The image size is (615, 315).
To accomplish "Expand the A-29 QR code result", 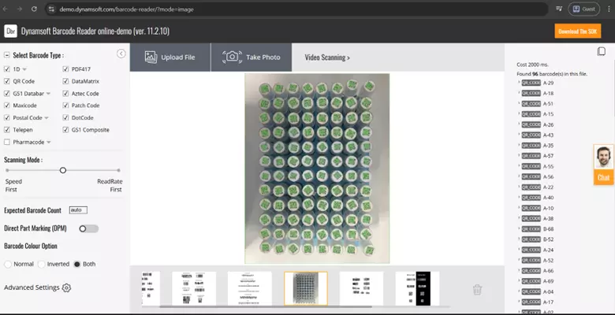I will pos(519,82).
